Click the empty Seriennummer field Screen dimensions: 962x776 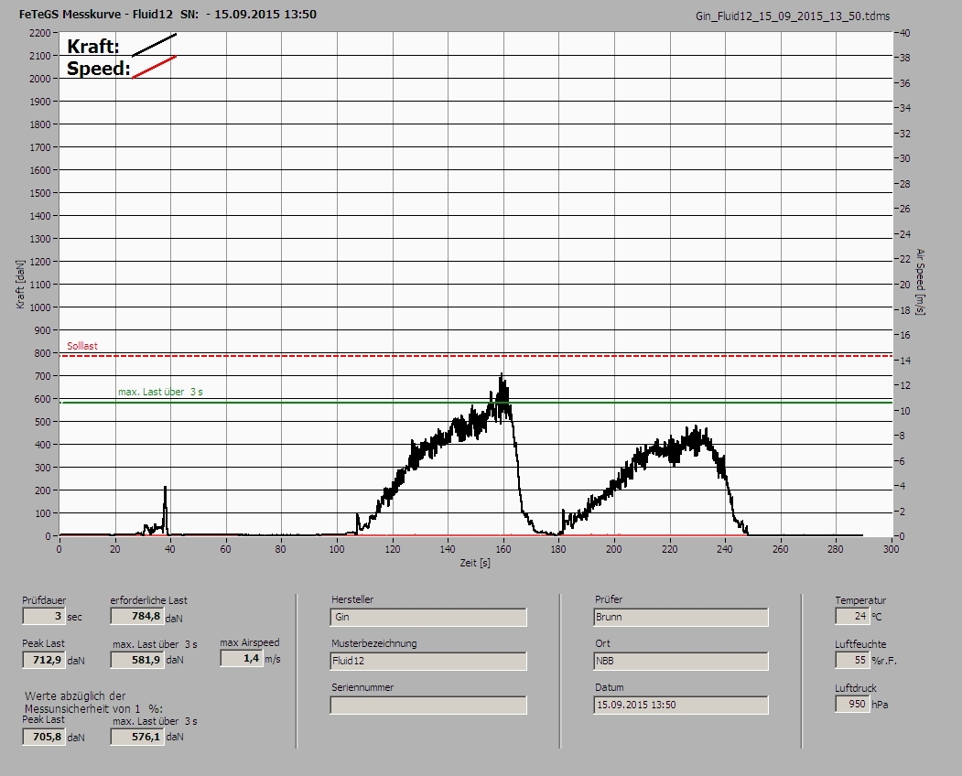point(428,706)
